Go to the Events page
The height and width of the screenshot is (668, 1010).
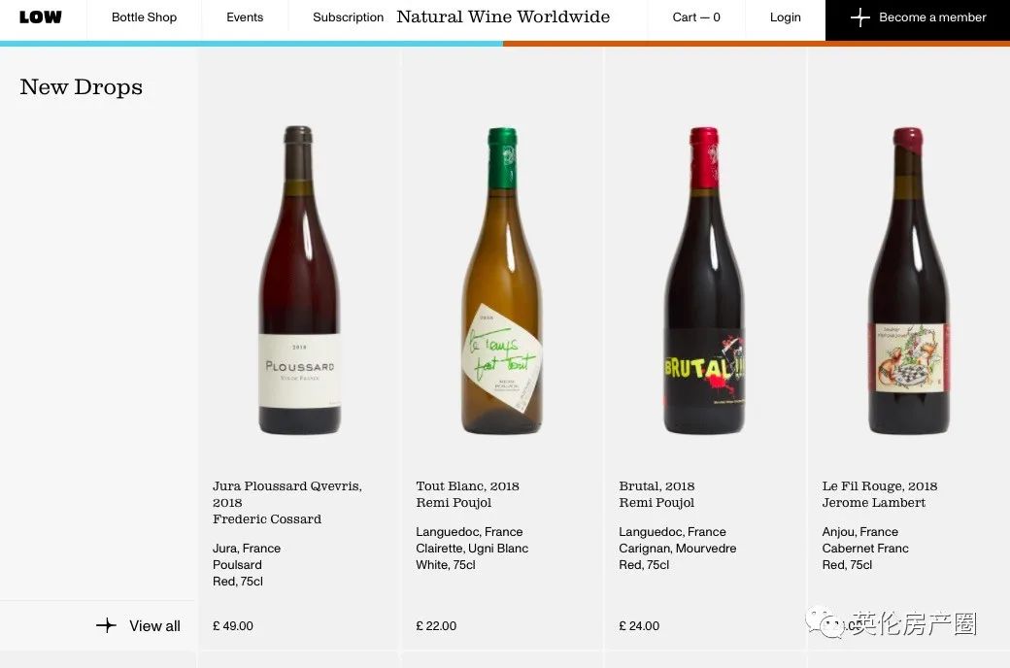pyautogui.click(x=245, y=17)
